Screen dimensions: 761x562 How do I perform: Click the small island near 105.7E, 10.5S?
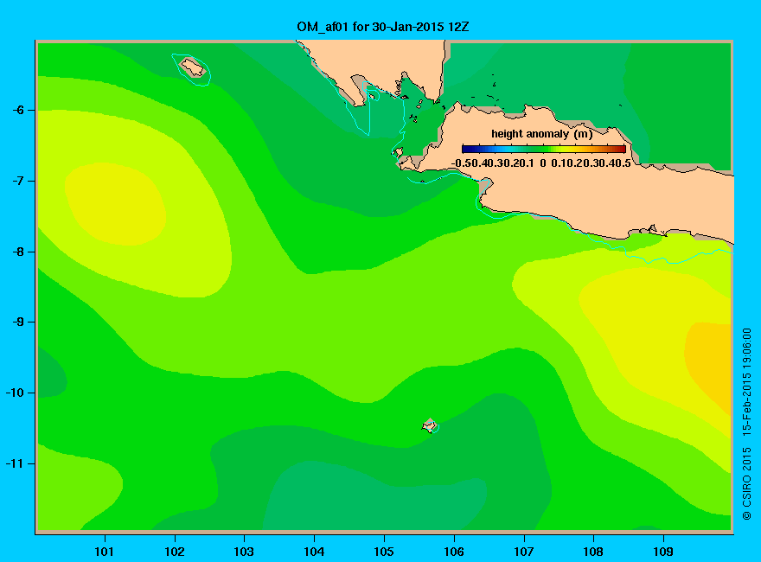point(429,425)
